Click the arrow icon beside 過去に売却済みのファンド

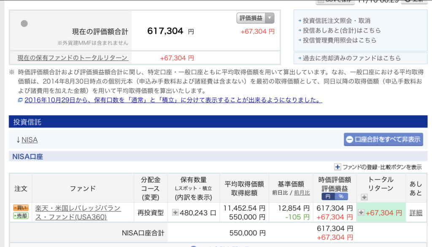[300, 58]
